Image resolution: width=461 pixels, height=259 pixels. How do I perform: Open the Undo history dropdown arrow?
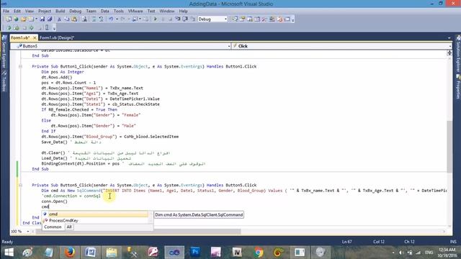coord(117,19)
